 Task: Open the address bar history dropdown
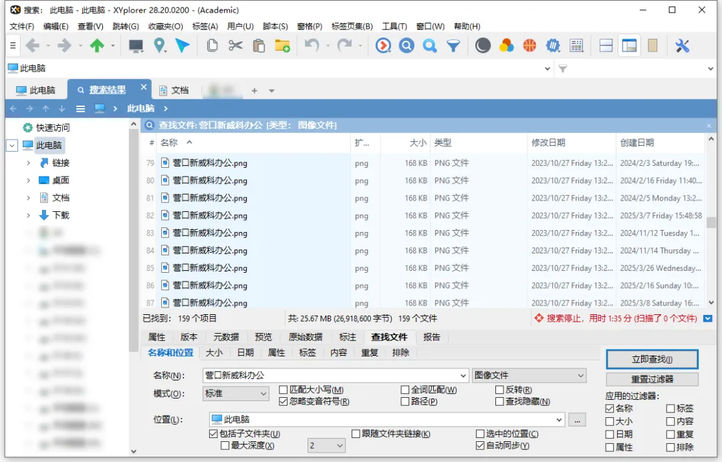pyautogui.click(x=547, y=69)
